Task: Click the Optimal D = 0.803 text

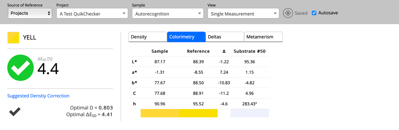Action: click(92, 108)
